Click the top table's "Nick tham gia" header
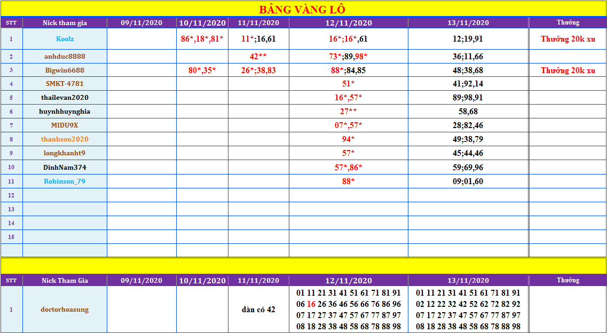The height and width of the screenshot is (333, 607). point(65,22)
